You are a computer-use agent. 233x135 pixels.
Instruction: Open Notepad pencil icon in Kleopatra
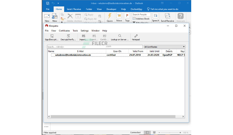(136, 36)
